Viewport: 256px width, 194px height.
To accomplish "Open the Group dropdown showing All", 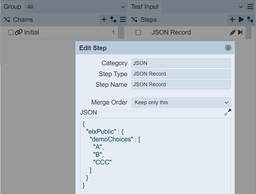I will click(x=76, y=7).
